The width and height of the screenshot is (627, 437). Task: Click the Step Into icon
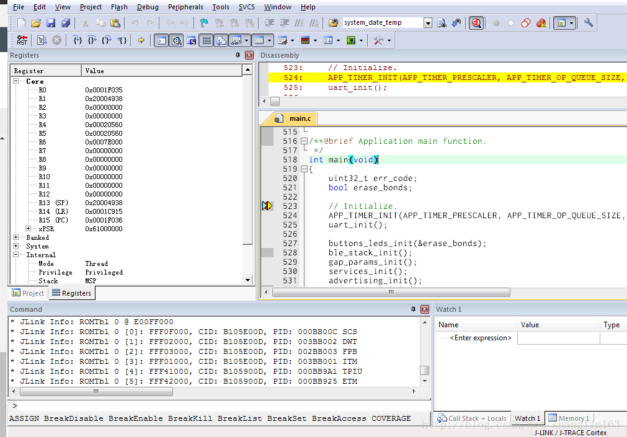pyautogui.click(x=78, y=40)
